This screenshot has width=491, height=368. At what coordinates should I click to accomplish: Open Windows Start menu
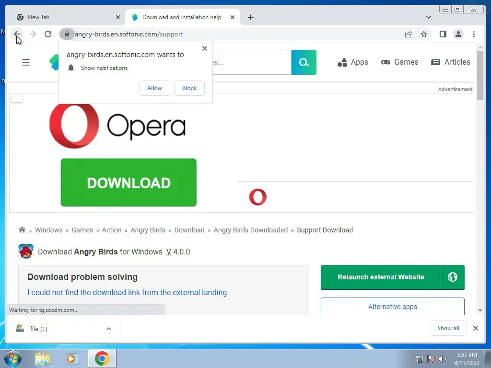[x=12, y=358]
